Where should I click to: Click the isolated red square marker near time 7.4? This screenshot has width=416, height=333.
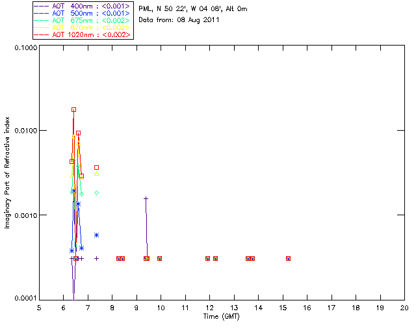[x=97, y=168]
